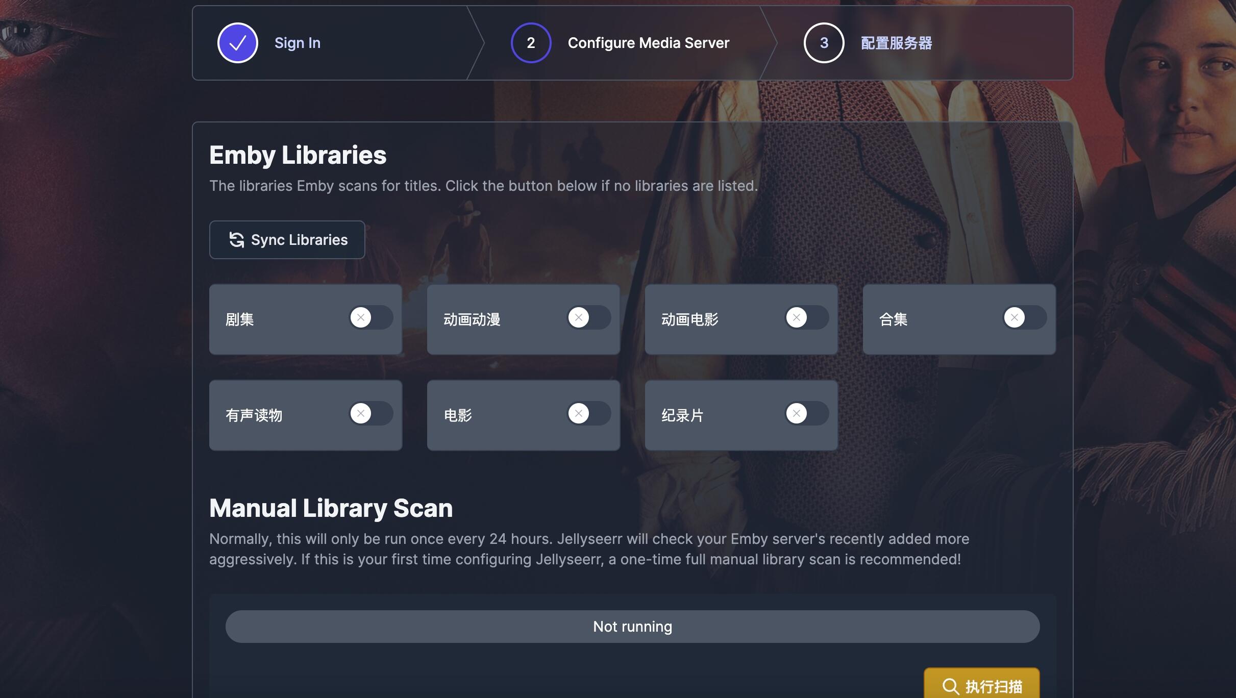Switch on the 合集 library
The height and width of the screenshot is (698, 1236).
click(x=1025, y=318)
